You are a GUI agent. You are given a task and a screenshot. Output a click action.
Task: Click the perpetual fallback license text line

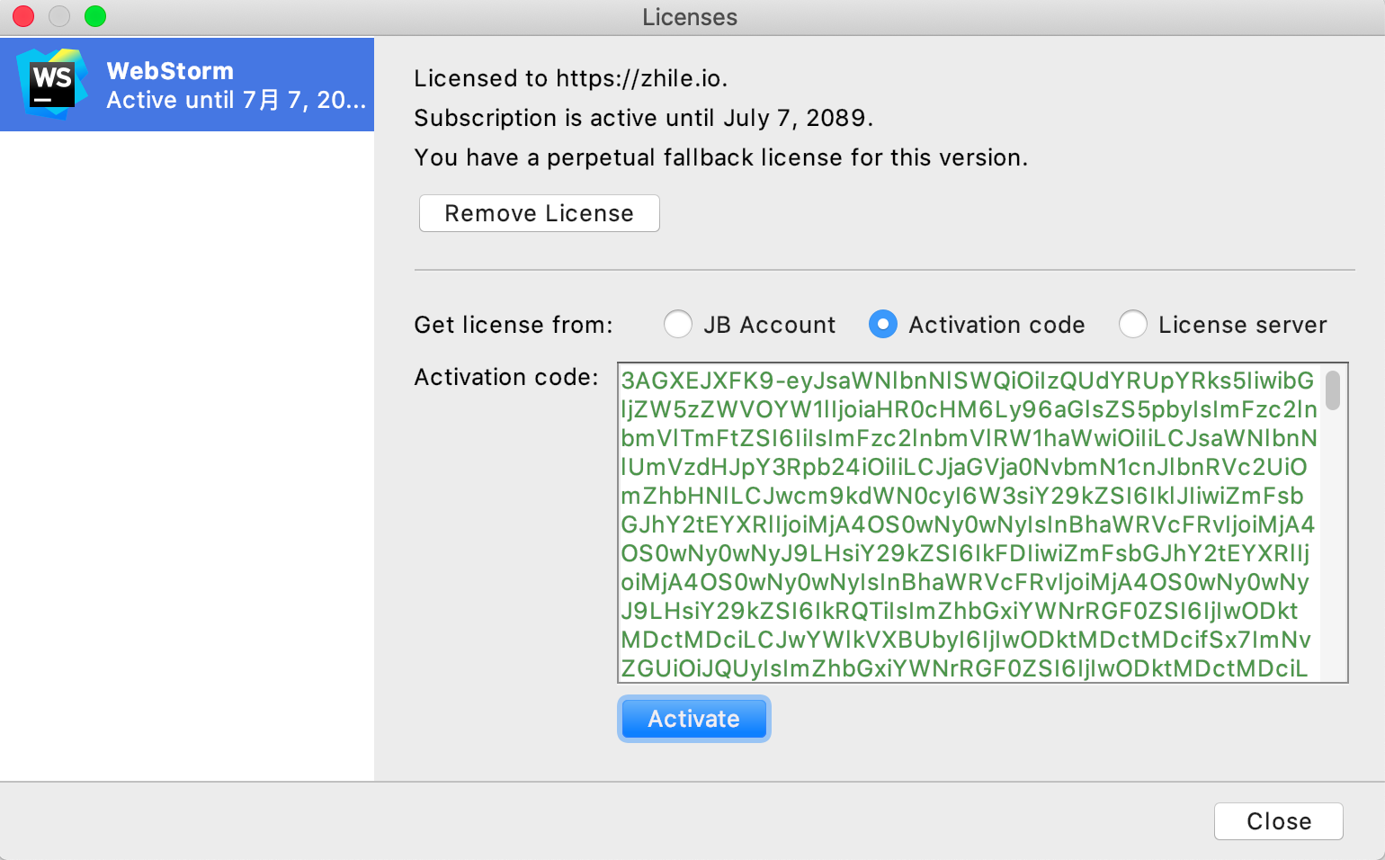(721, 157)
